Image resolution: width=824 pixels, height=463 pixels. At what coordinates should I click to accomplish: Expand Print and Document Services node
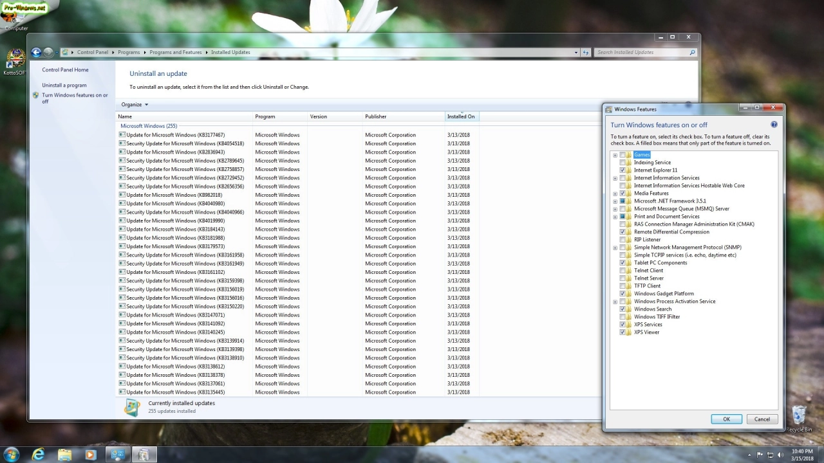pyautogui.click(x=615, y=217)
